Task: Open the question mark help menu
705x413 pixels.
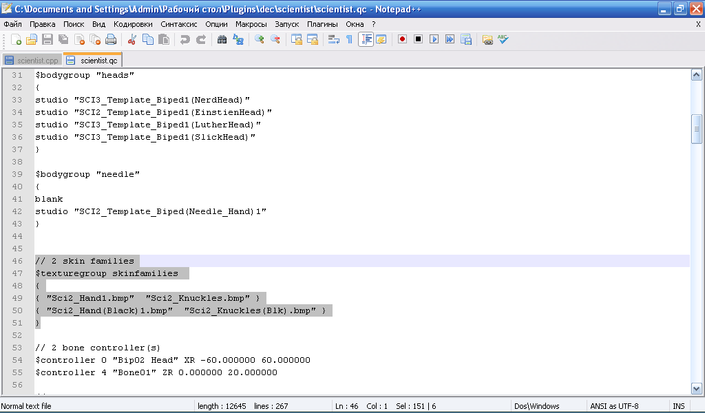Action: (x=374, y=24)
